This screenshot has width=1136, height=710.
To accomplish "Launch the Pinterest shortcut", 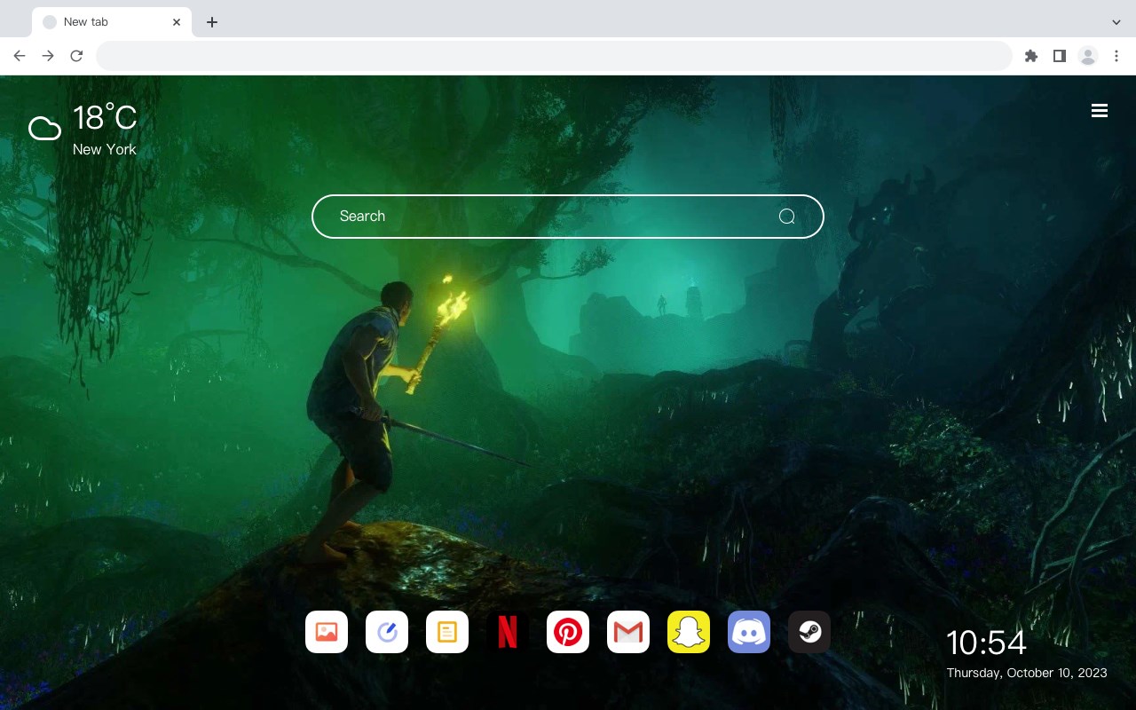I will click(x=568, y=632).
